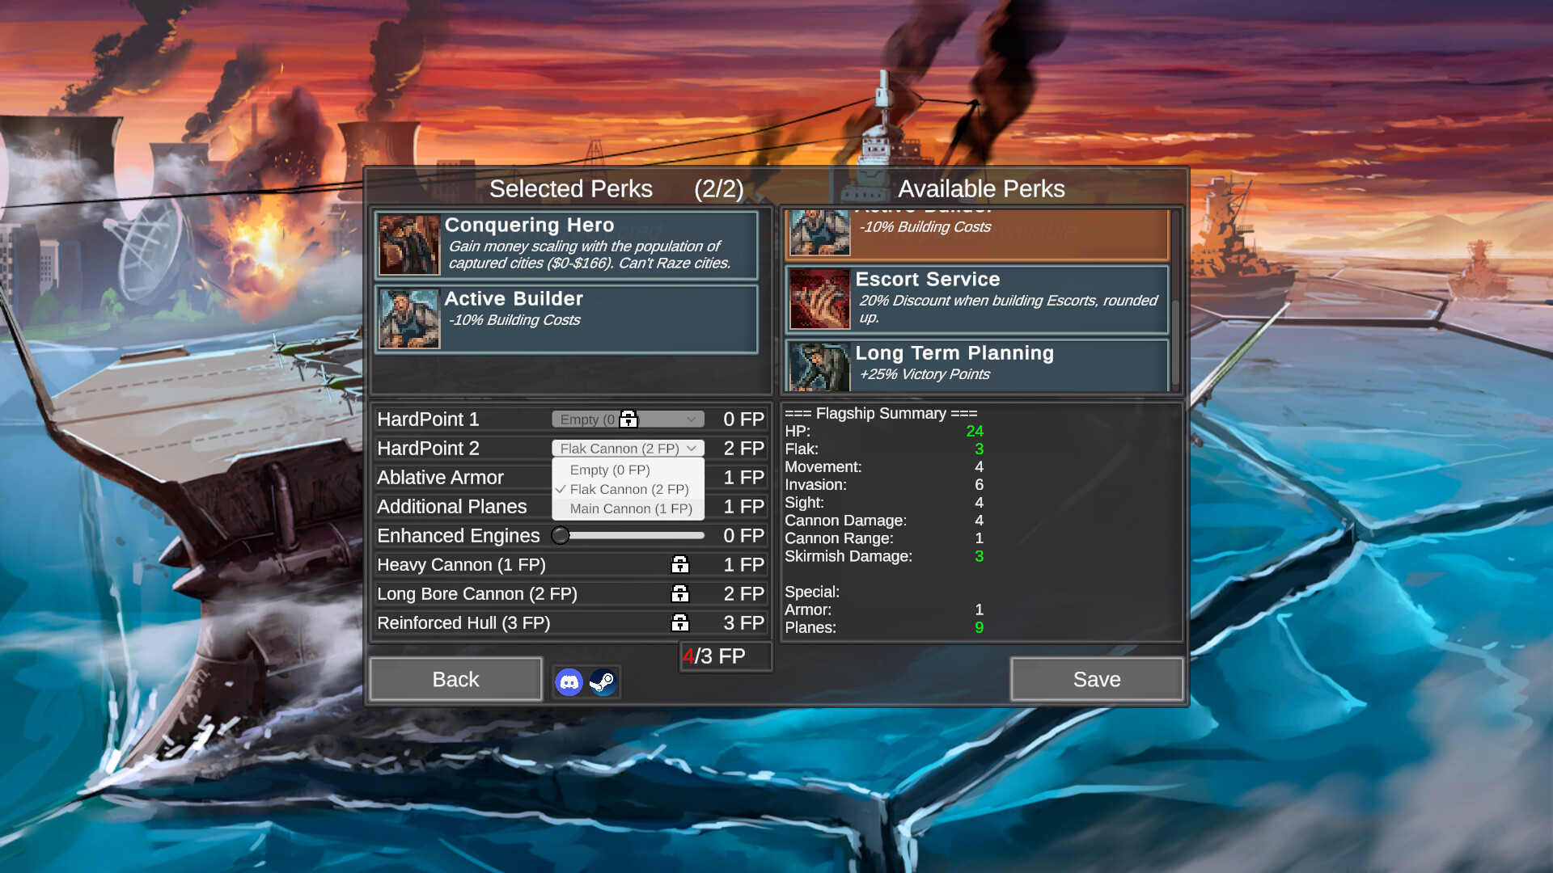Click the Active Builder portrait in Available Perks
Image resolution: width=1553 pixels, height=873 pixels.
(x=819, y=232)
